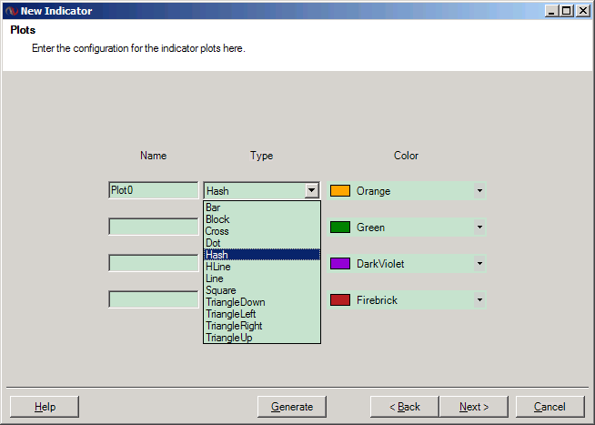Pick HLine in the plot type list
The height and width of the screenshot is (425, 595).
point(262,267)
